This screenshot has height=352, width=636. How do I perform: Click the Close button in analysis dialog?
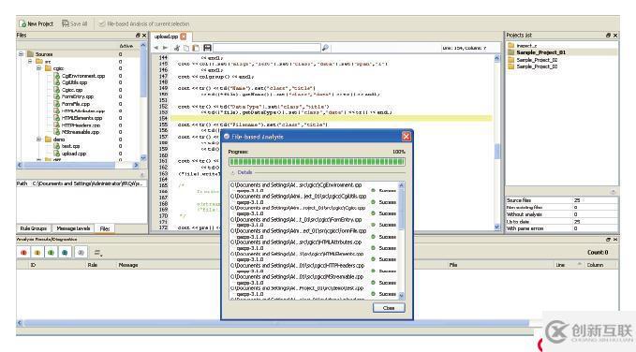click(389, 308)
